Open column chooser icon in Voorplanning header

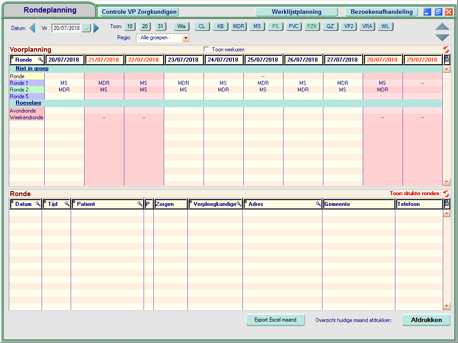[x=446, y=59]
